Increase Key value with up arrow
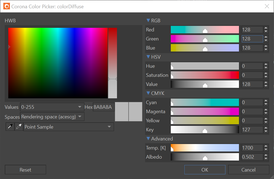The image size is (274, 179). click(x=266, y=128)
